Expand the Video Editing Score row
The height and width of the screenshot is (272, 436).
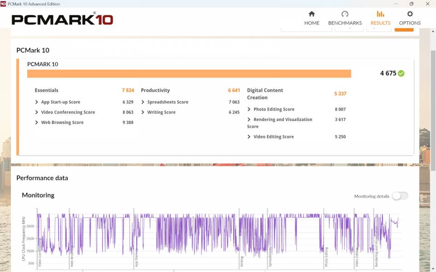(x=249, y=136)
